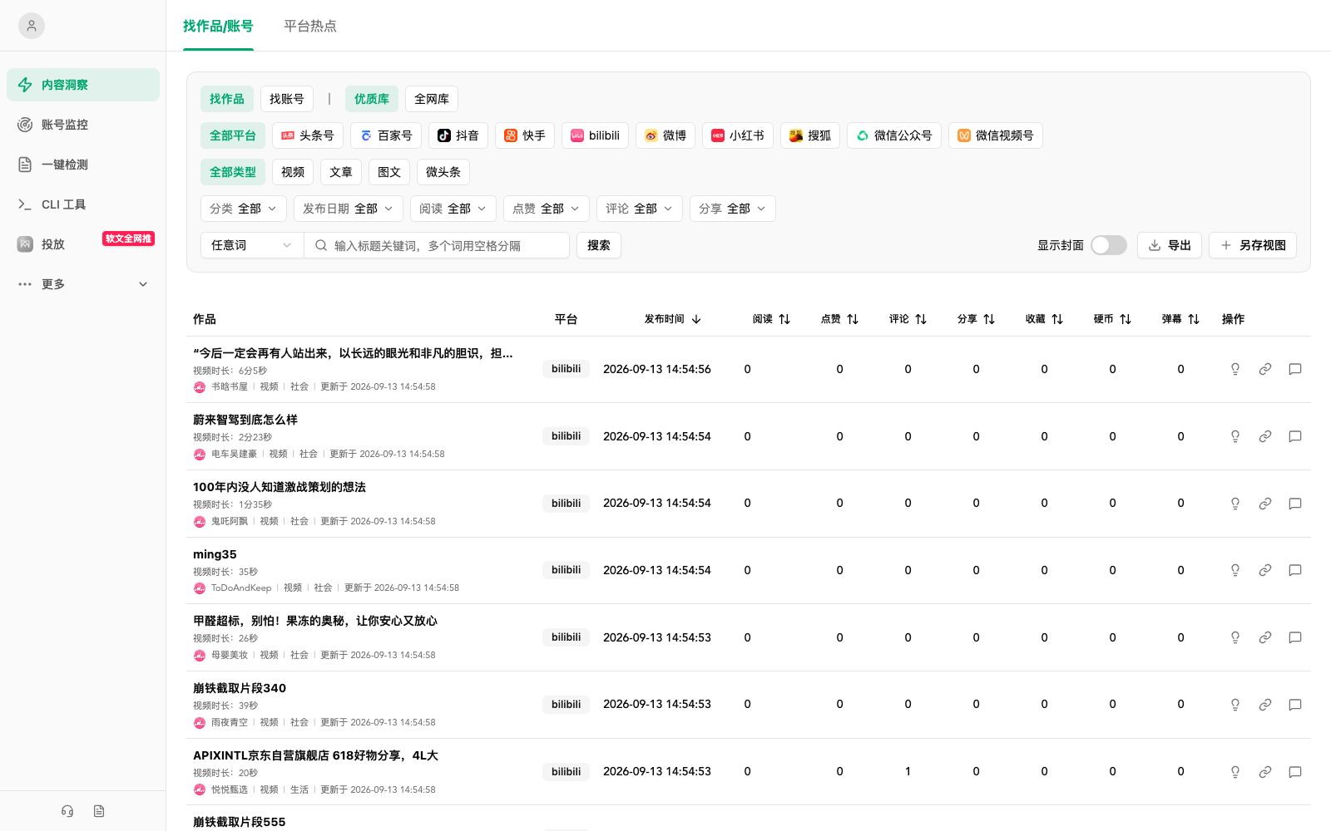Filter by 微信公众号 platform

click(894, 135)
